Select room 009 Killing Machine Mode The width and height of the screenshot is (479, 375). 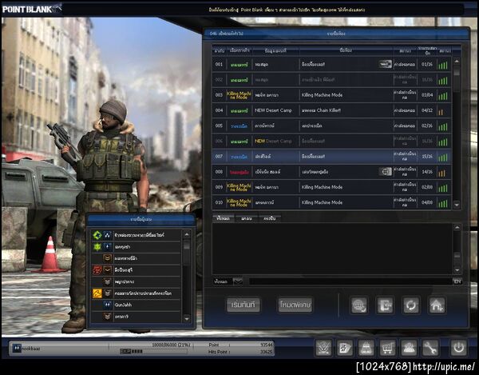coord(332,187)
